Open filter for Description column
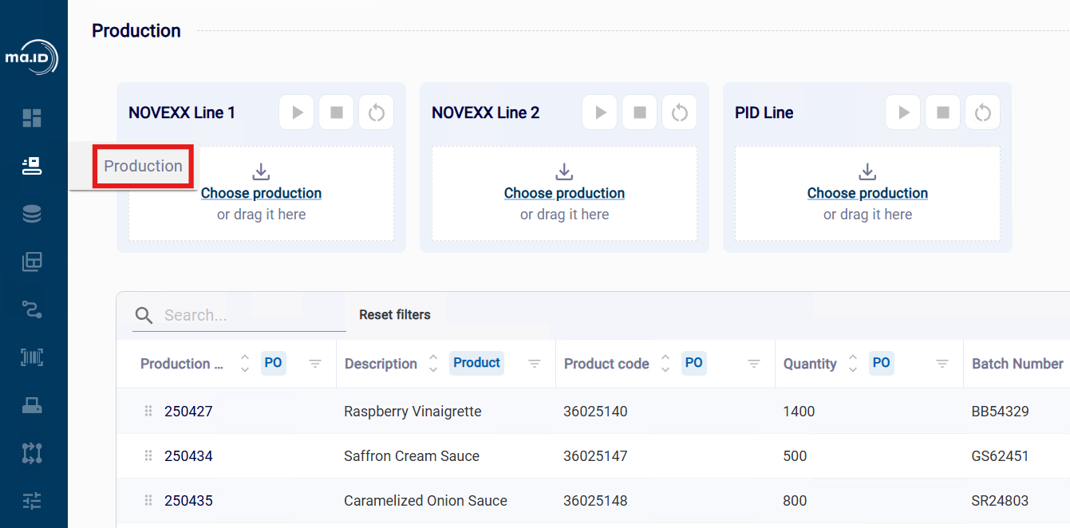1070x528 pixels. [x=535, y=364]
